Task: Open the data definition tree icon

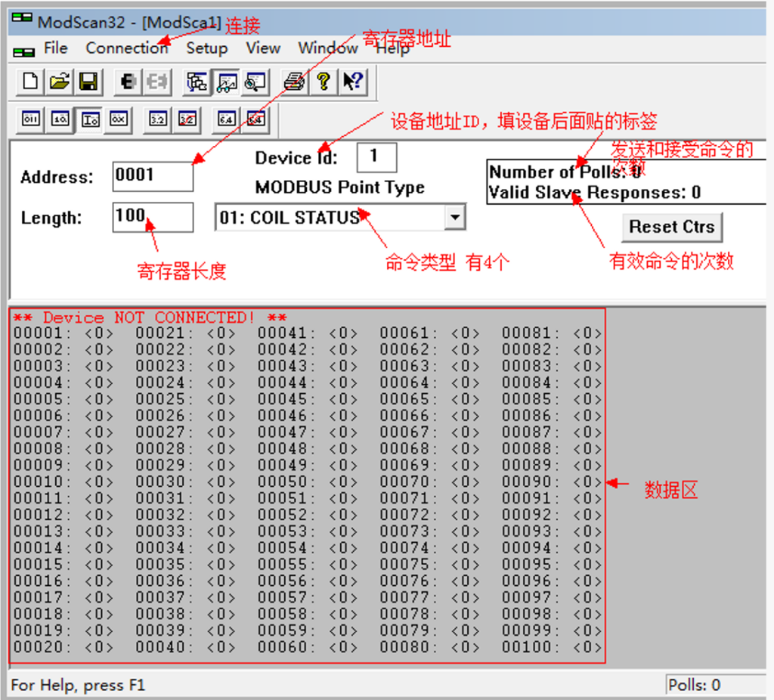Action: click(197, 82)
